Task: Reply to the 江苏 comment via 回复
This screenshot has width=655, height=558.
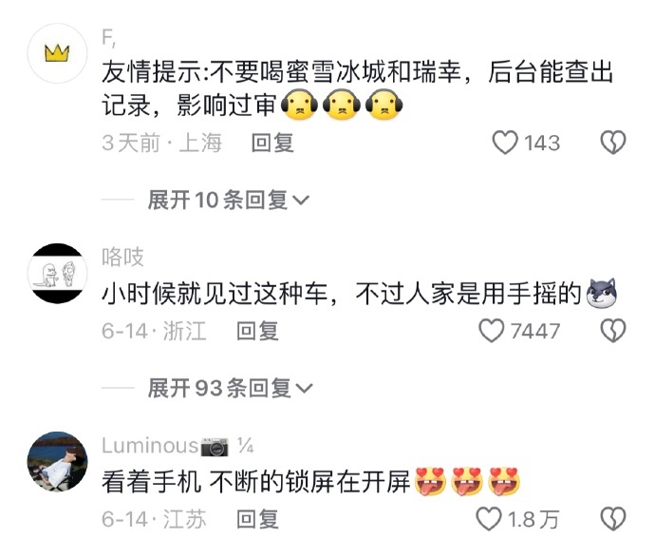Action: (257, 519)
